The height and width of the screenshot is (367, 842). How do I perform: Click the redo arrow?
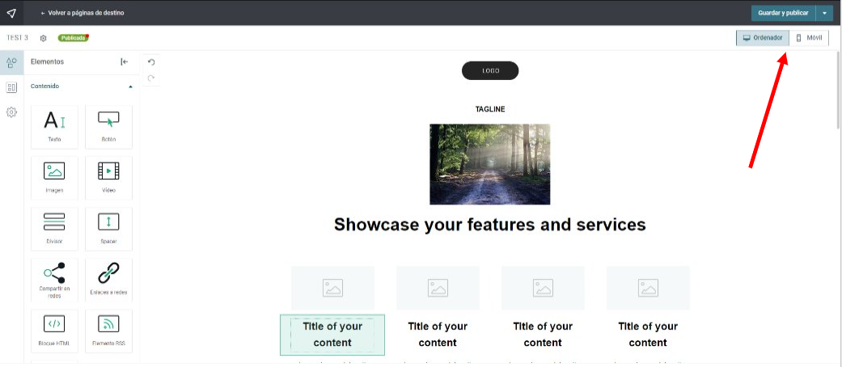(x=151, y=78)
